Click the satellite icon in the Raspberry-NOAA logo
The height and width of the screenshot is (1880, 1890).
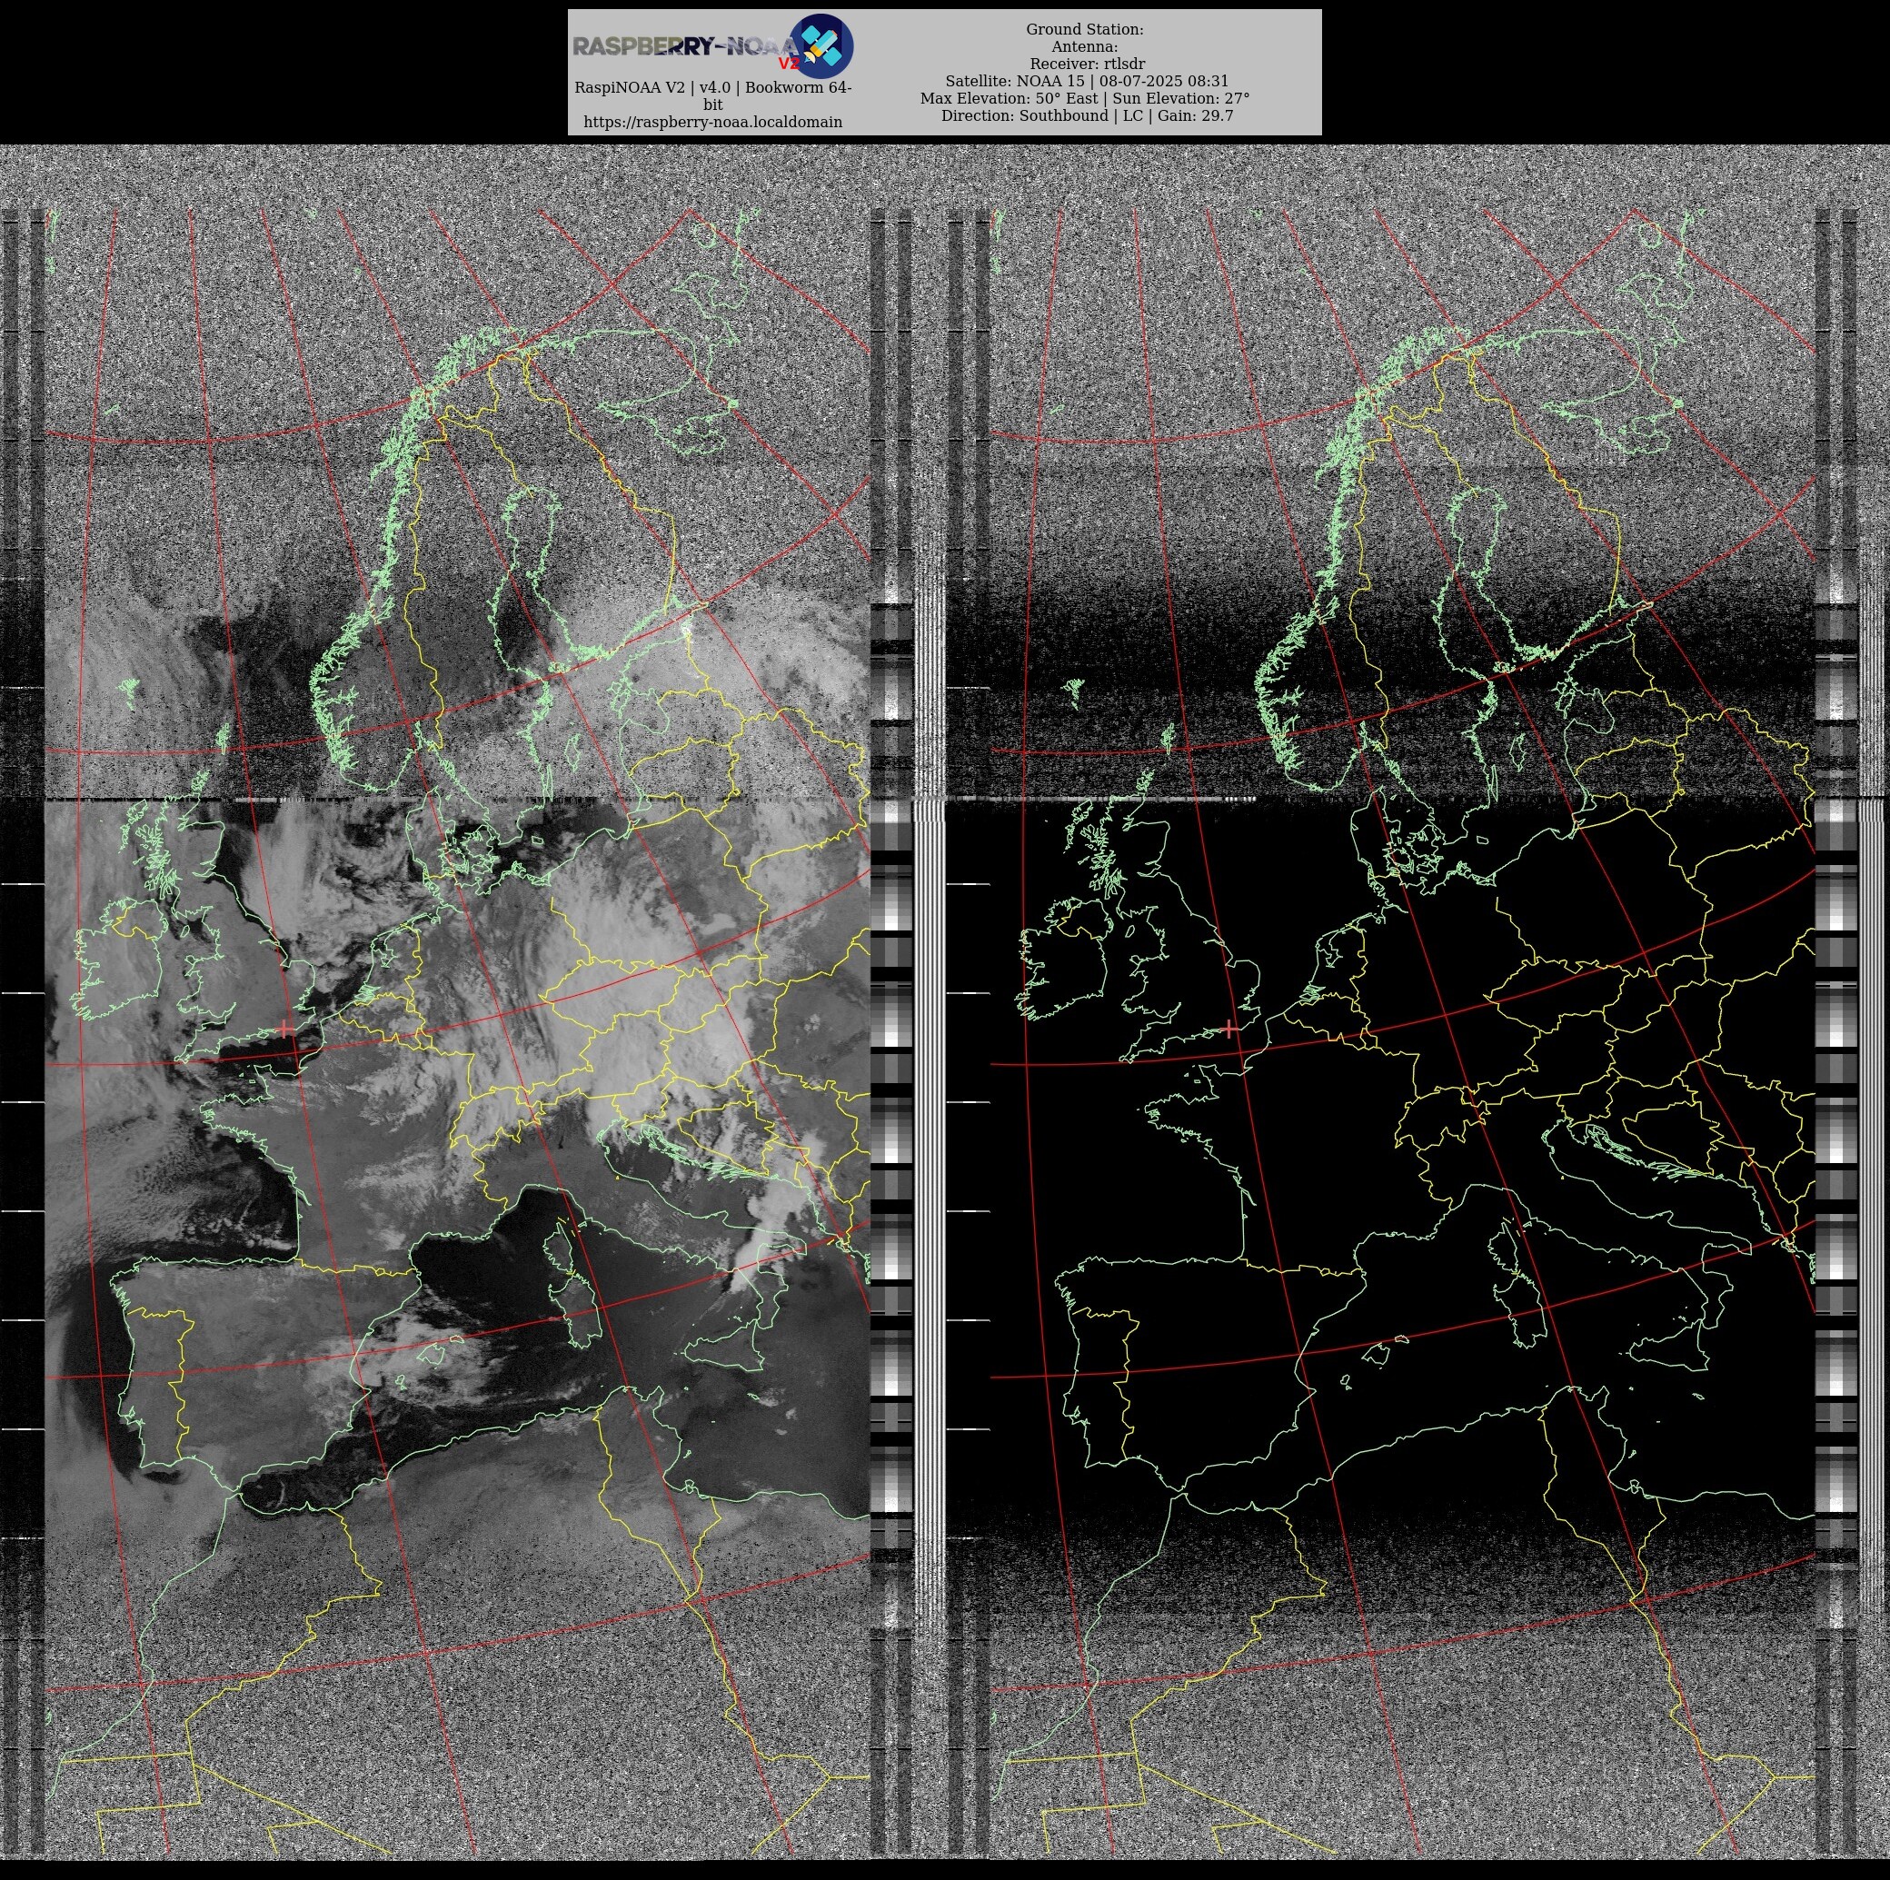821,46
